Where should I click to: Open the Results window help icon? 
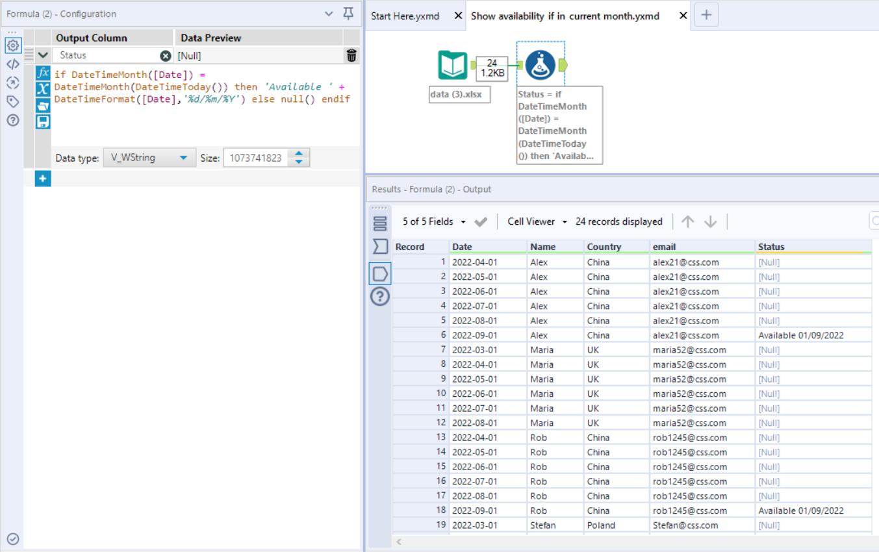coord(380,297)
